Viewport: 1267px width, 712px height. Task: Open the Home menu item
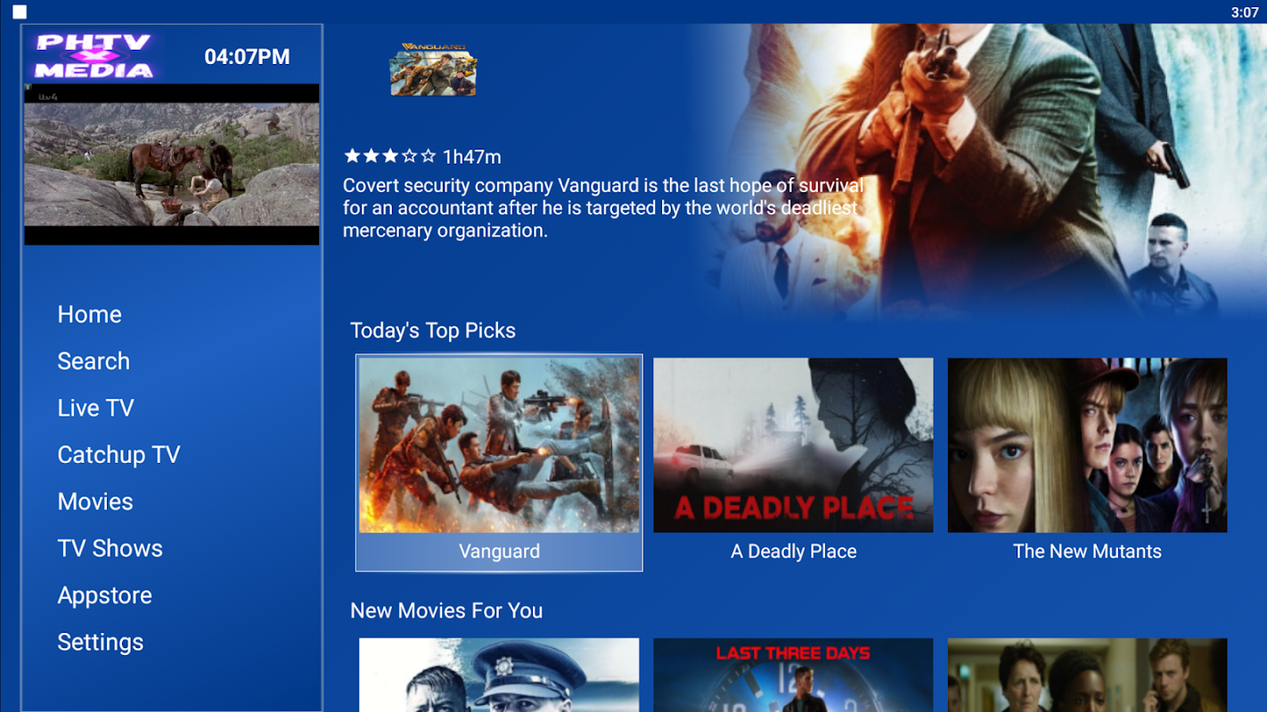coord(89,314)
